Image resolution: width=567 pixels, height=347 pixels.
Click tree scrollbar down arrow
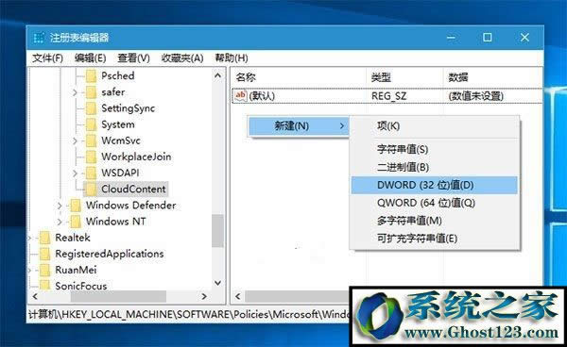(217, 283)
